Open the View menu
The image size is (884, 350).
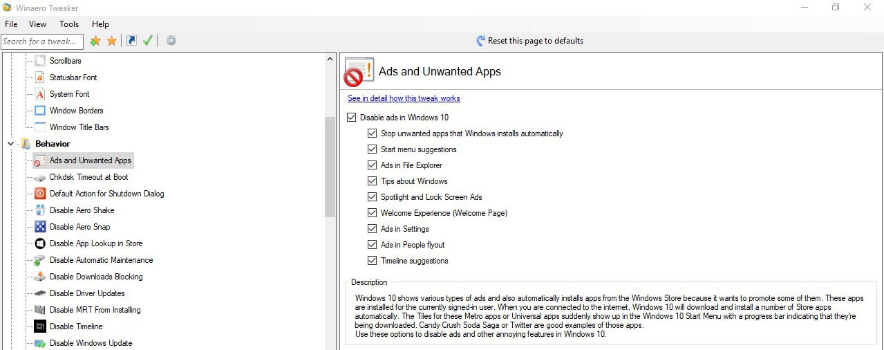[x=38, y=24]
